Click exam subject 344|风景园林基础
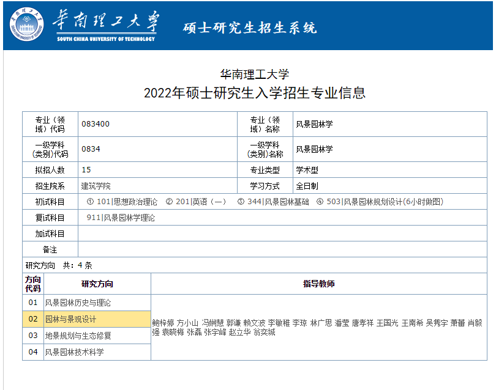 (278, 202)
